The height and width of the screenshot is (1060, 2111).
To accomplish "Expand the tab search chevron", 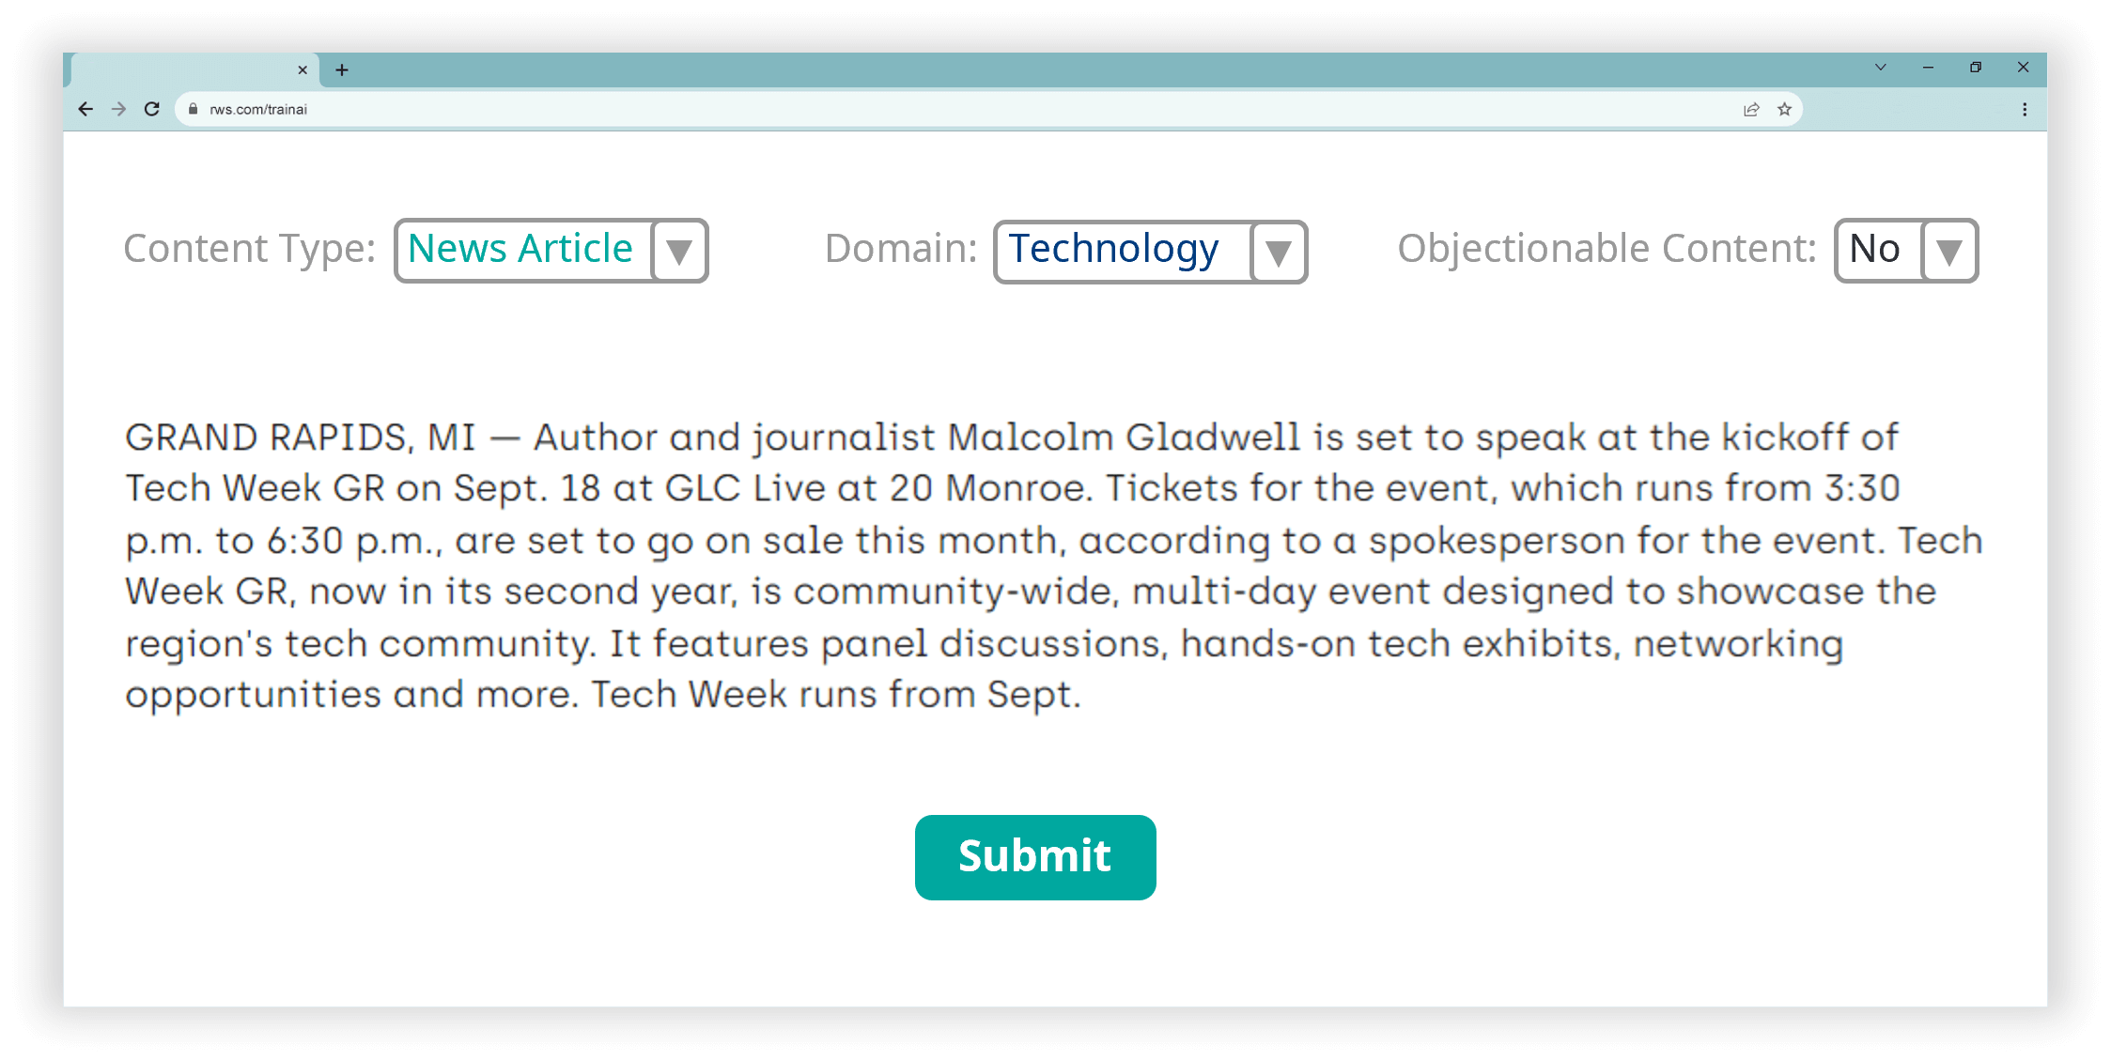I will 1881,68.
